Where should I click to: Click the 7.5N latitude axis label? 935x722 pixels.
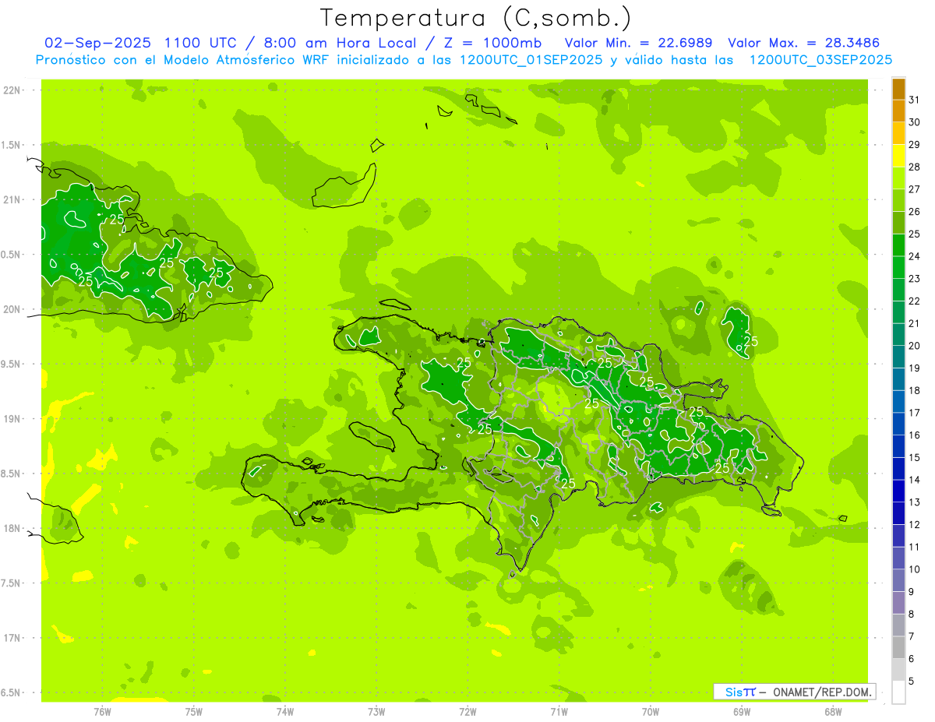12,583
